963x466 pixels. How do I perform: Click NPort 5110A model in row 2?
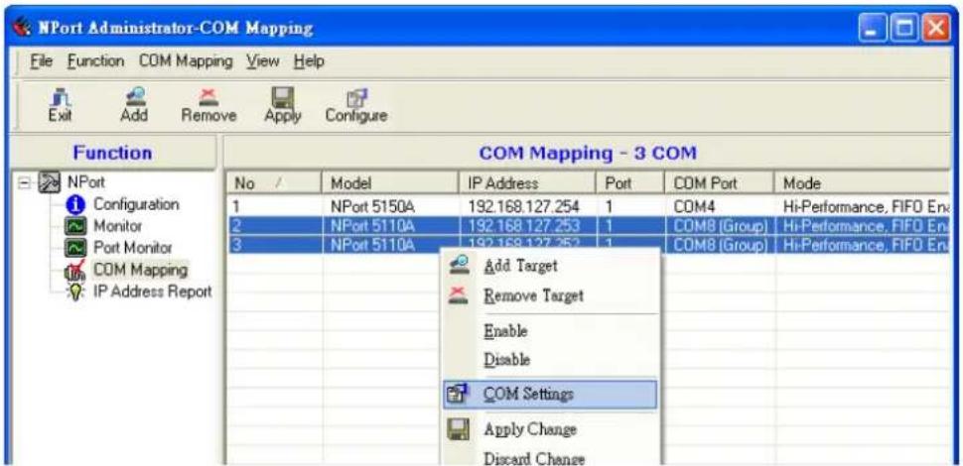pos(373,226)
